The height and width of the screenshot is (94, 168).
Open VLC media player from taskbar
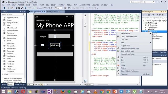click(95, 92)
